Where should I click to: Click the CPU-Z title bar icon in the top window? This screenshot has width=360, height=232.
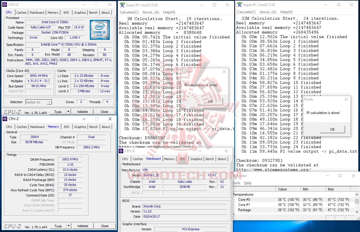click(5, 5)
